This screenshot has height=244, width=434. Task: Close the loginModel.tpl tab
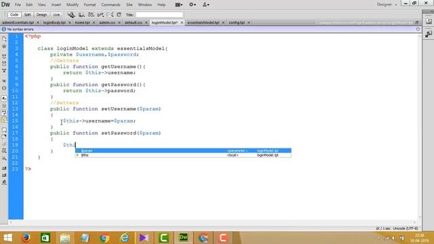point(182,22)
